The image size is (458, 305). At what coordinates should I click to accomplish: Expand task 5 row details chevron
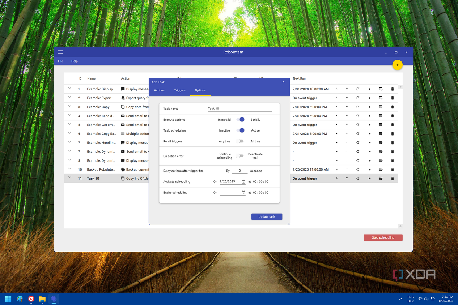69,124
